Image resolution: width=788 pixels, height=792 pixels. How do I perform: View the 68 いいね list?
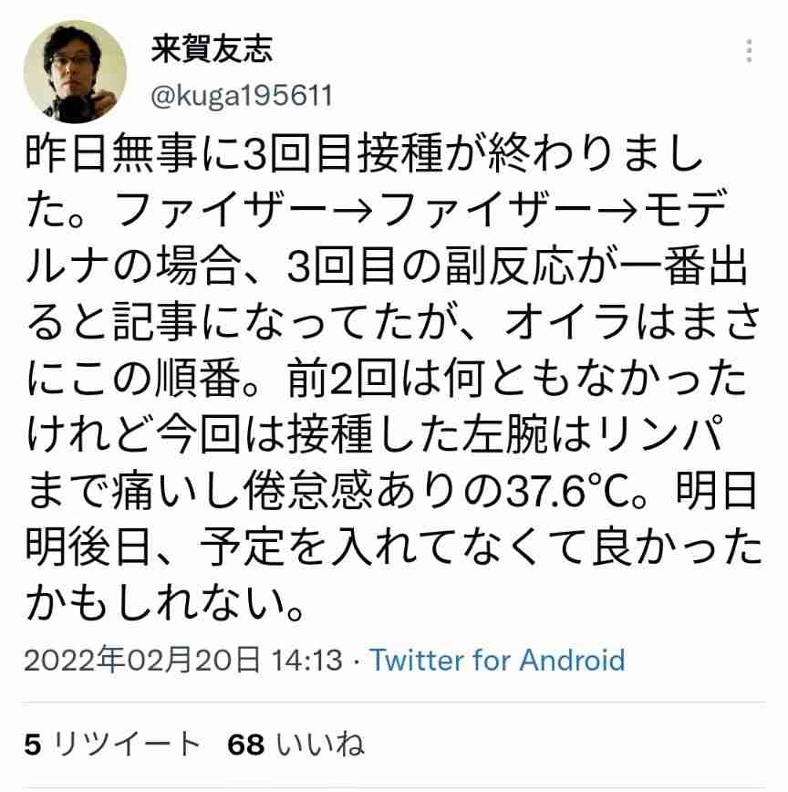click(x=295, y=744)
